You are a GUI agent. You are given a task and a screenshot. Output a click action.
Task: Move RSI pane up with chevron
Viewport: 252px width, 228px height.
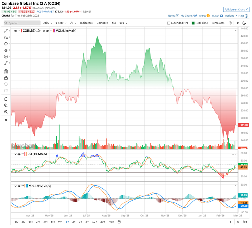(233, 154)
